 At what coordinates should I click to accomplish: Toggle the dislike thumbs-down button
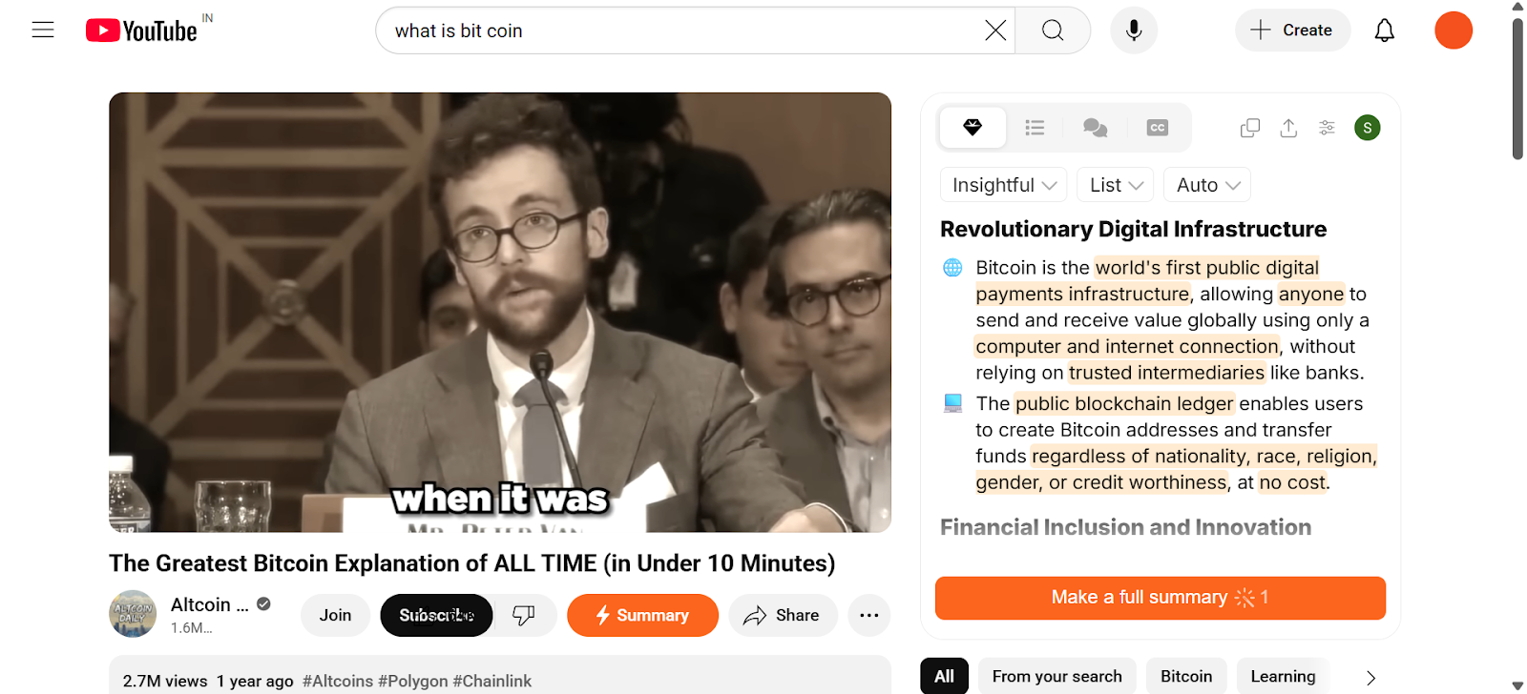click(524, 615)
